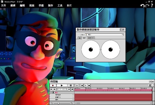
Task: Pin the timeline panel
Action: (x=150, y=81)
